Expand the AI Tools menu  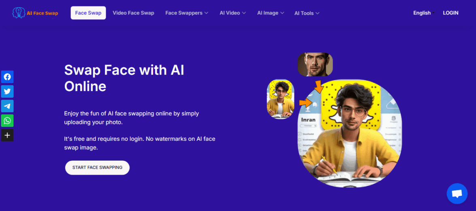click(307, 13)
